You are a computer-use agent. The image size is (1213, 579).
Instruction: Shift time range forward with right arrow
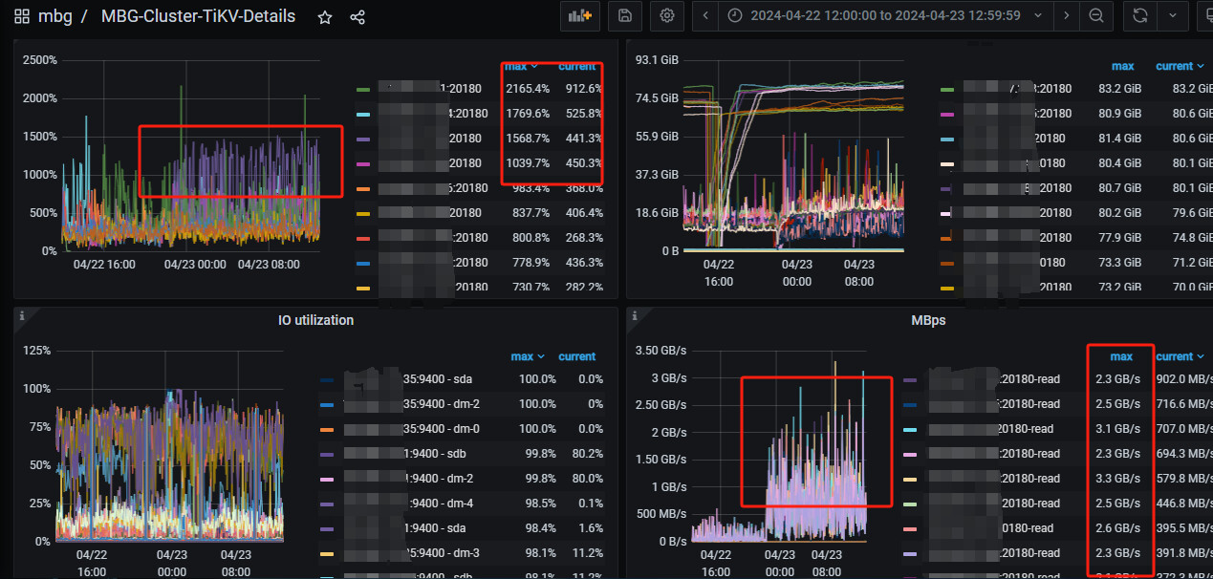point(1067,15)
